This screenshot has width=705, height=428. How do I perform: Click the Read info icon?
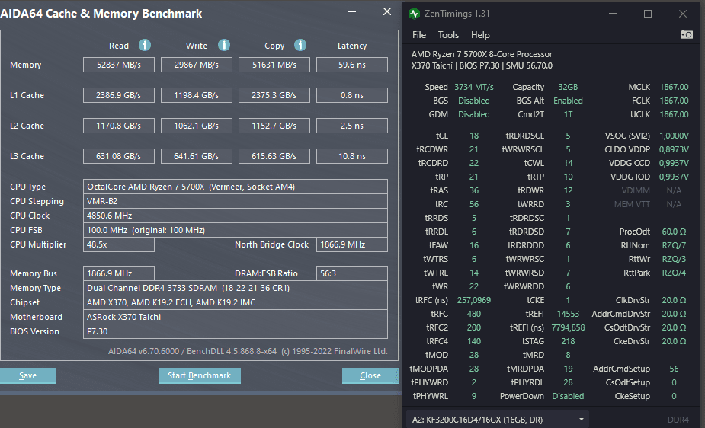(144, 45)
